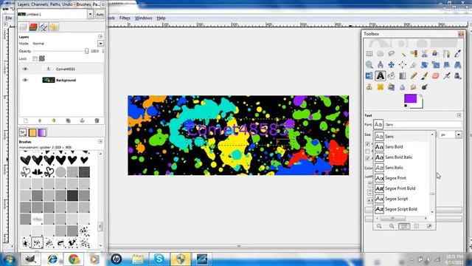
Task: Toggle the lock alpha channel checkerboard icon
Action: click(x=42, y=58)
